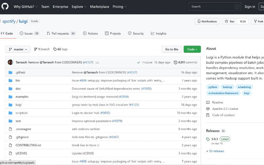Image resolution: width=264 pixels, height=165 pixels.
Task: Click the test folder icon
Action: click(11, 121)
